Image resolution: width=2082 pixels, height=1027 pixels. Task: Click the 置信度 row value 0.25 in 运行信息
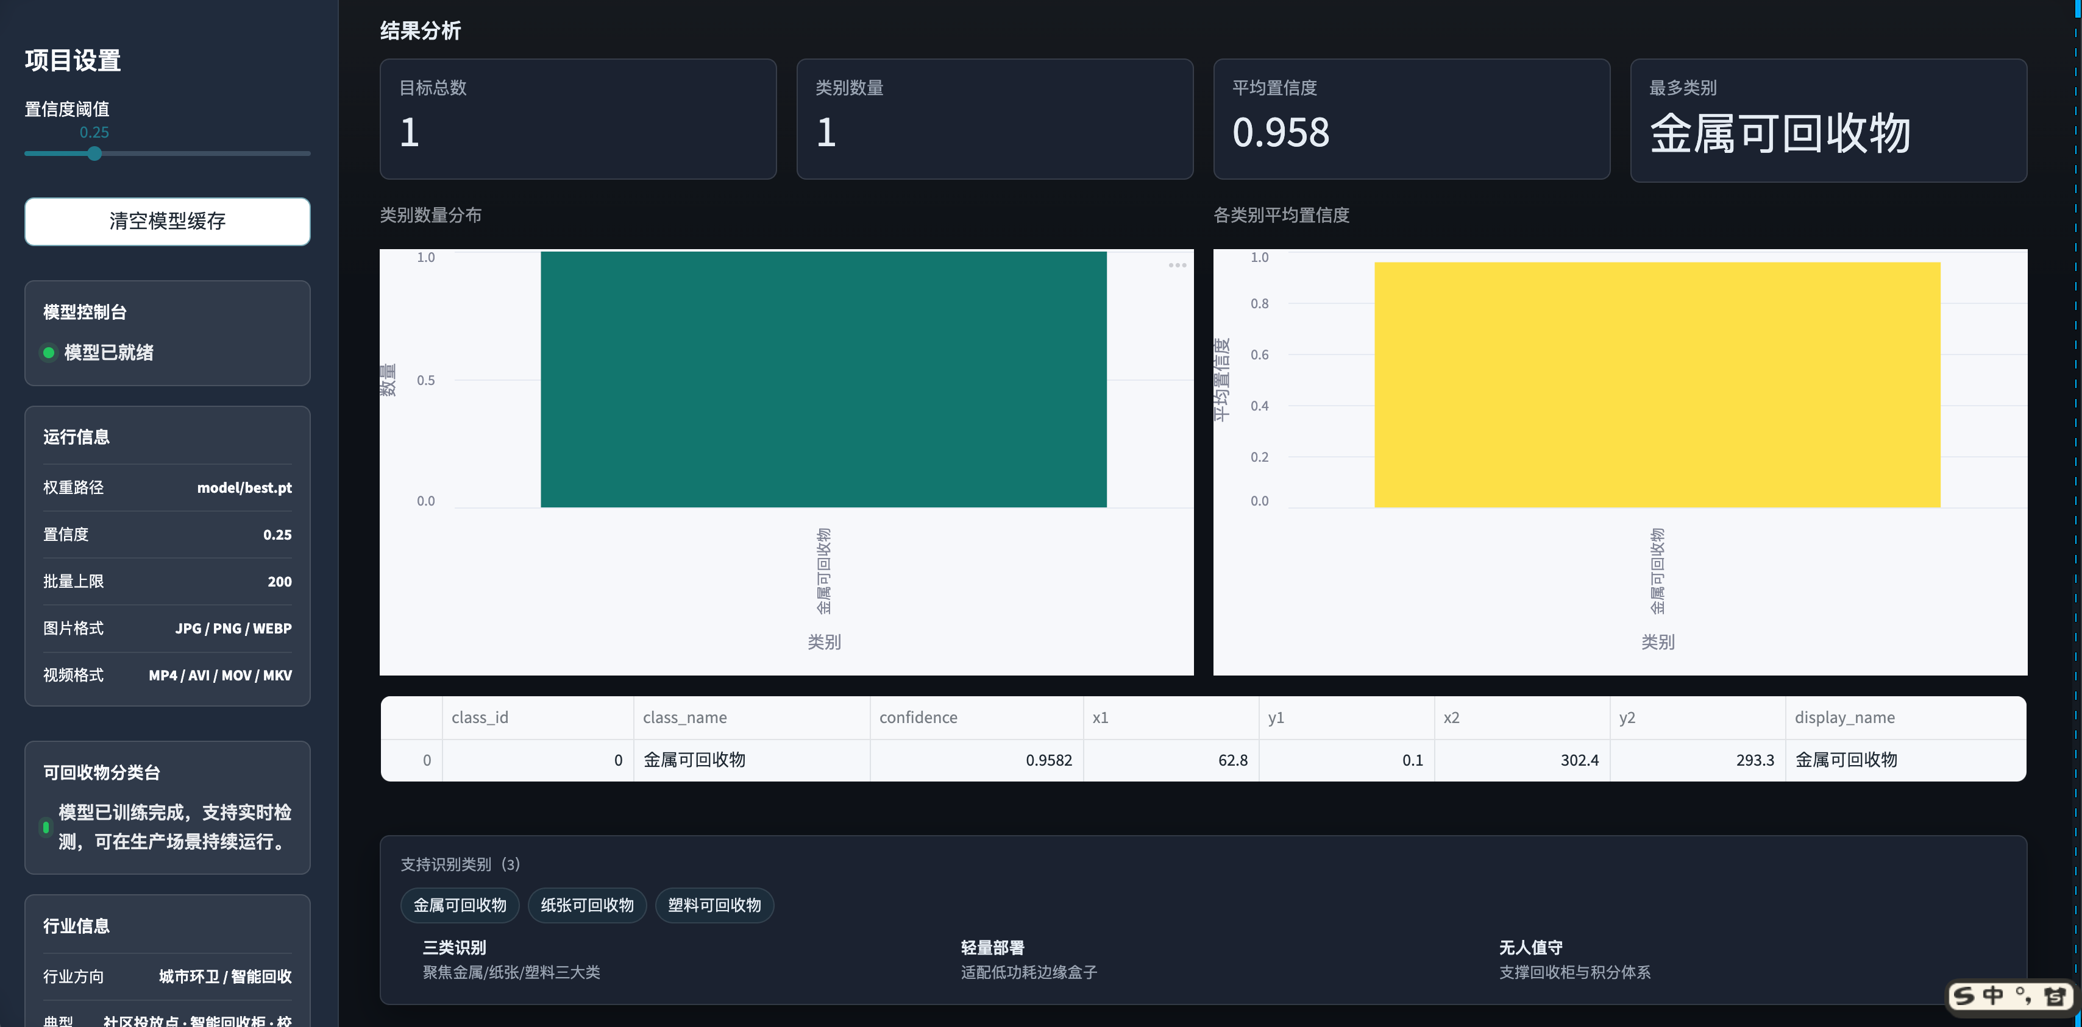pos(277,534)
